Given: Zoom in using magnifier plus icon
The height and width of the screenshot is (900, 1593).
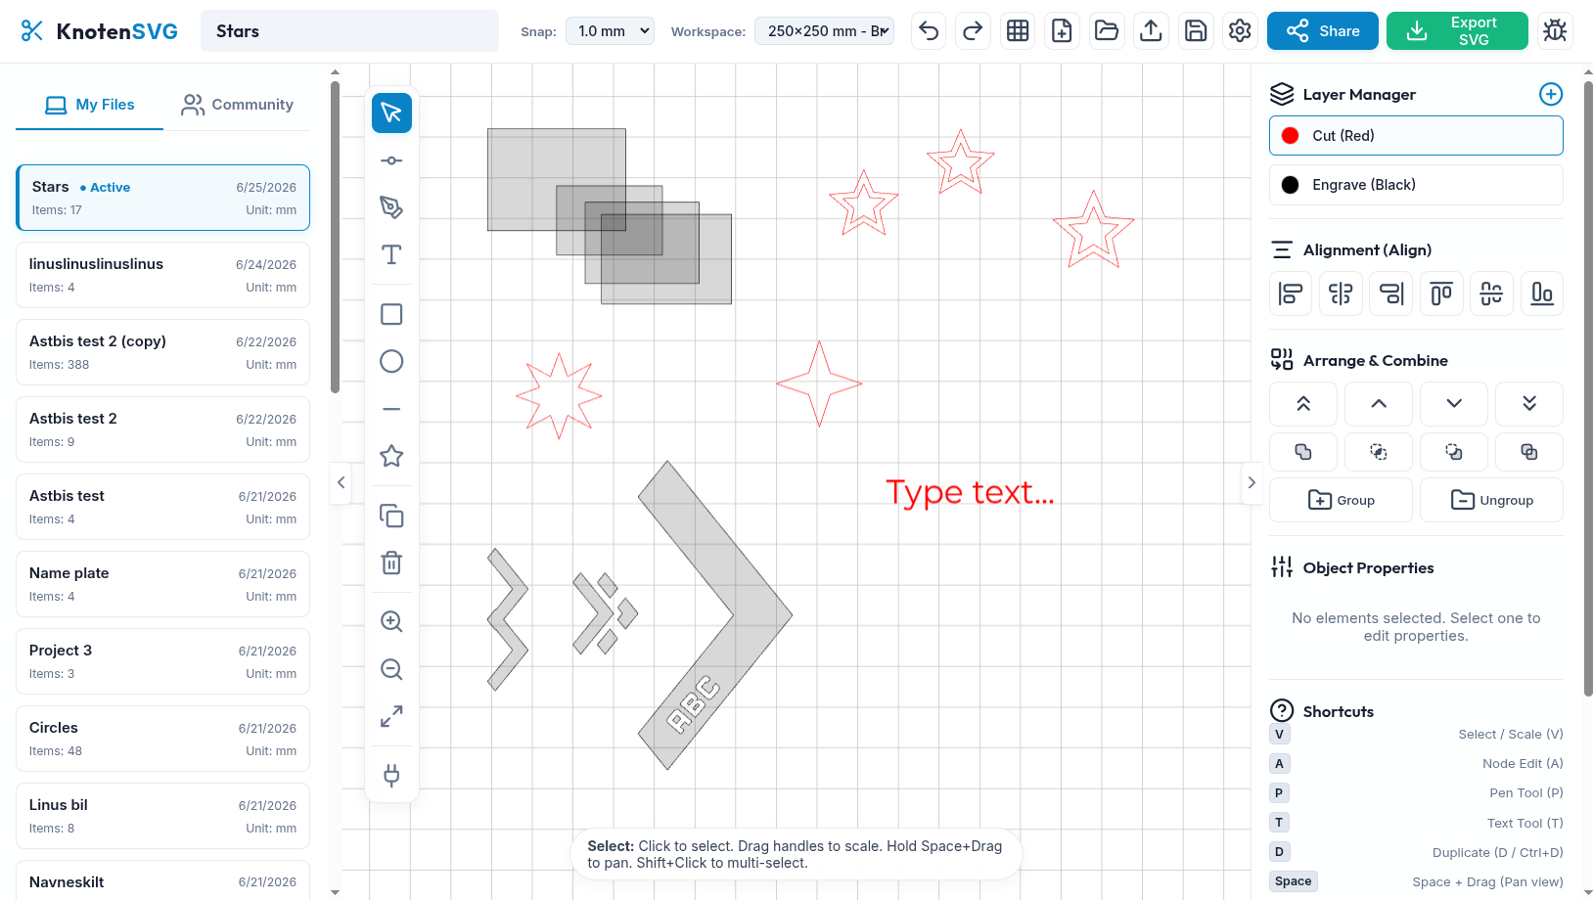Looking at the screenshot, I should [391, 621].
